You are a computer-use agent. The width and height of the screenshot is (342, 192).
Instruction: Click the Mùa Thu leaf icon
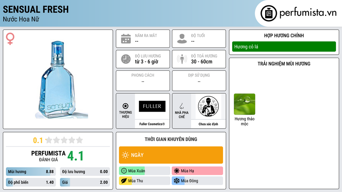pos(124,181)
